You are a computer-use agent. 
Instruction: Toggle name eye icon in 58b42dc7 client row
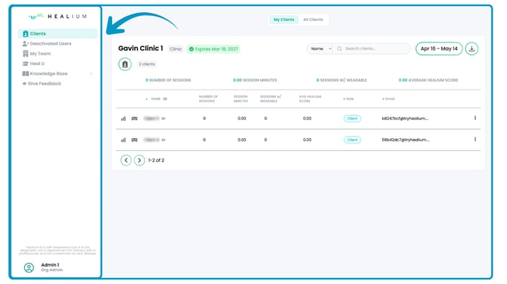[x=163, y=140]
